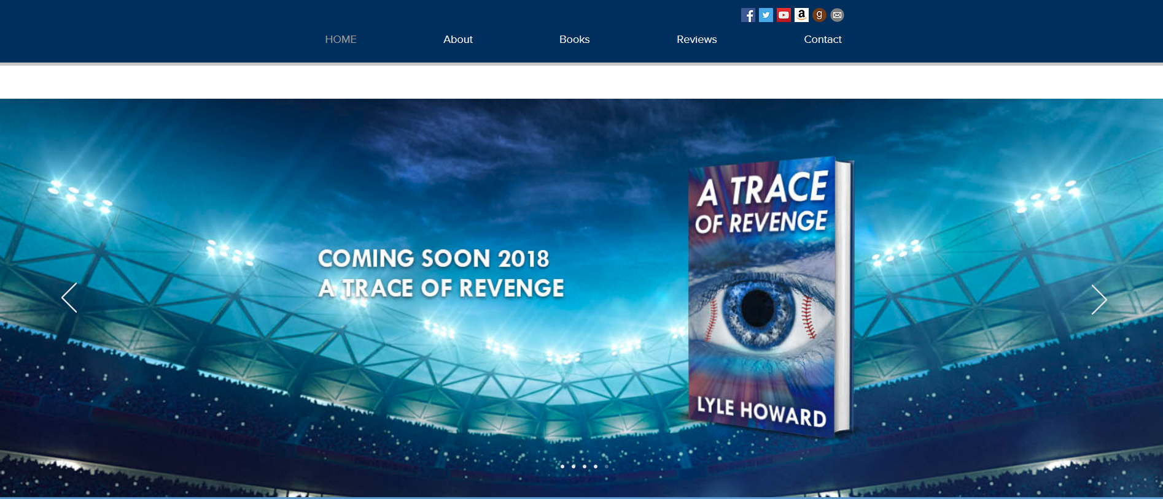The width and height of the screenshot is (1163, 499).
Task: Select the HOME menu item
Action: pos(341,39)
